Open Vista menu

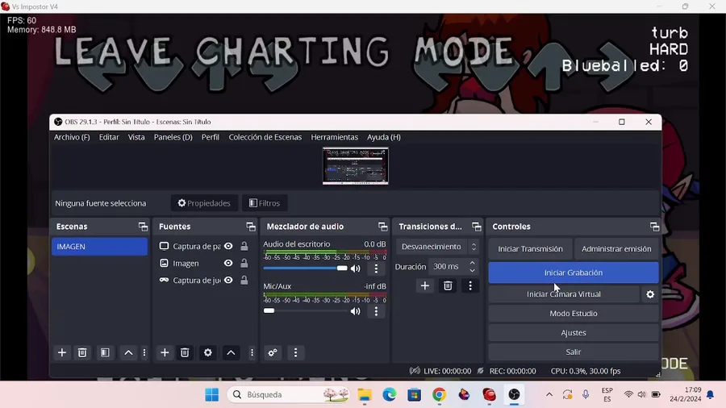pos(136,137)
